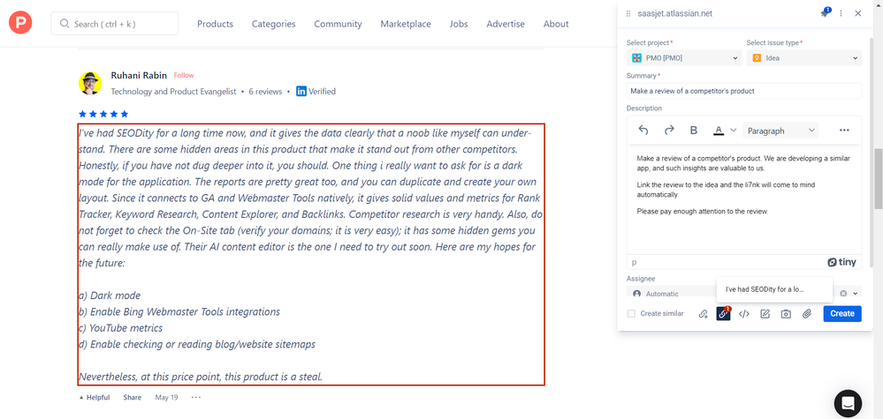
Task: Click the May 19 review date
Action: tap(167, 397)
